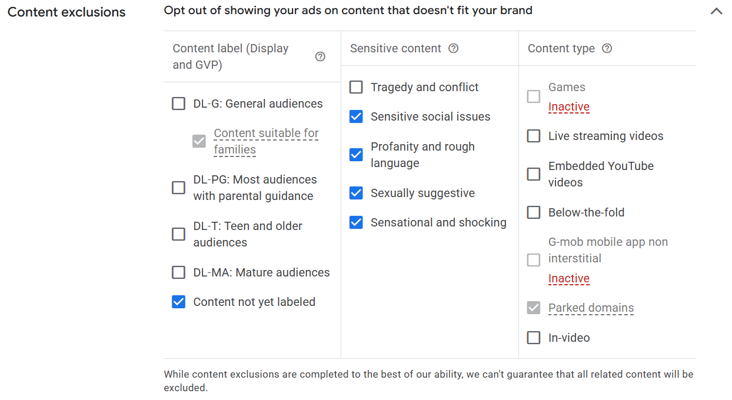
Task: Uncheck Content not yet labeled
Action: [x=178, y=302]
